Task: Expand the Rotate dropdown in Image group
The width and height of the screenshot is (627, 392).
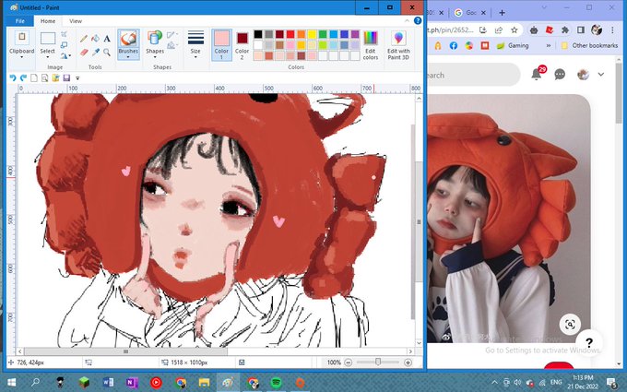Action: coord(69,55)
